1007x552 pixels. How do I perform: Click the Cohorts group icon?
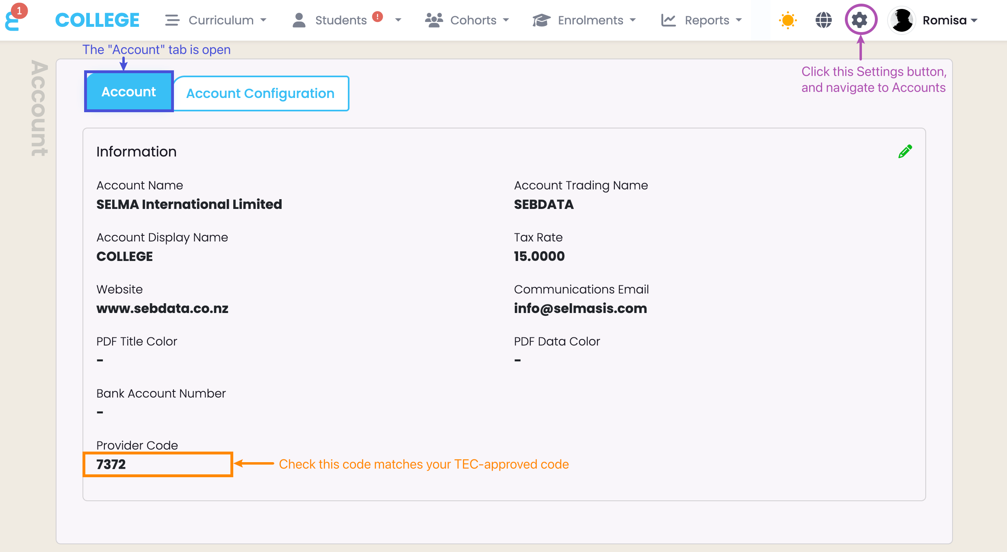click(434, 20)
